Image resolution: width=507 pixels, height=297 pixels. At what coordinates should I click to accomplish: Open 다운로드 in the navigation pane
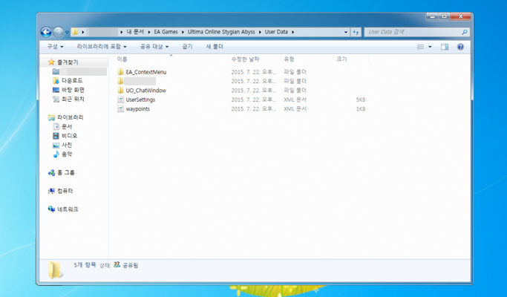click(x=72, y=80)
